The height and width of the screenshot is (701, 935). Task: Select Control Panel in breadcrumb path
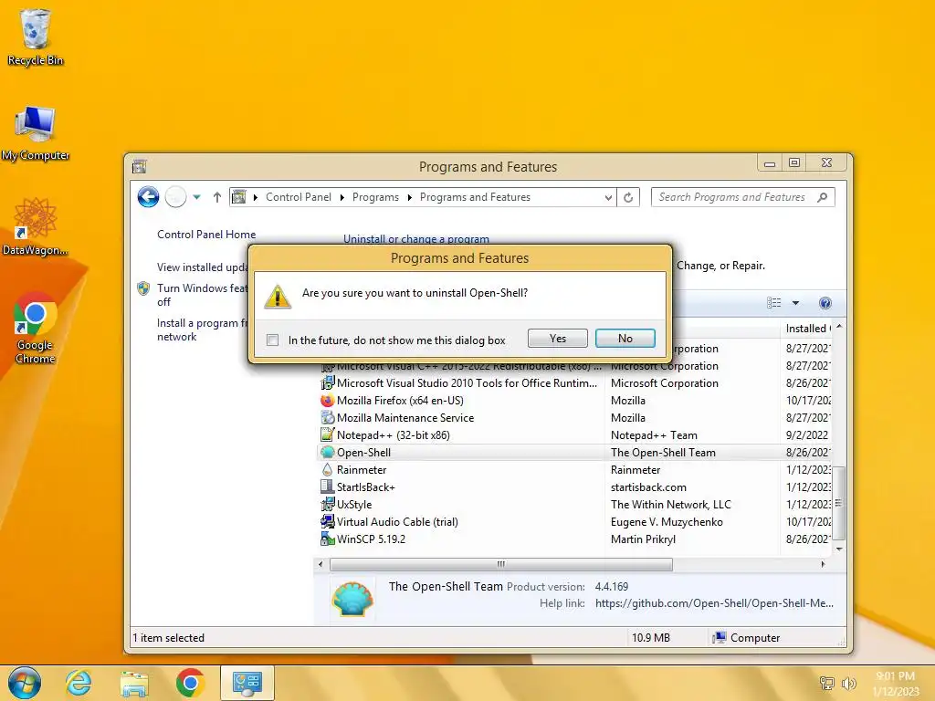299,197
